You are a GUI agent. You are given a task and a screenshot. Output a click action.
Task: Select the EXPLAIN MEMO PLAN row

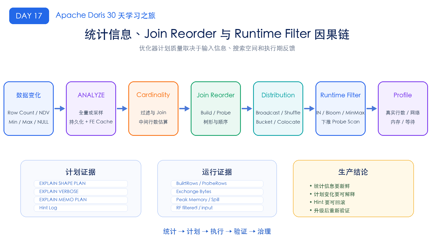[x=81, y=200]
